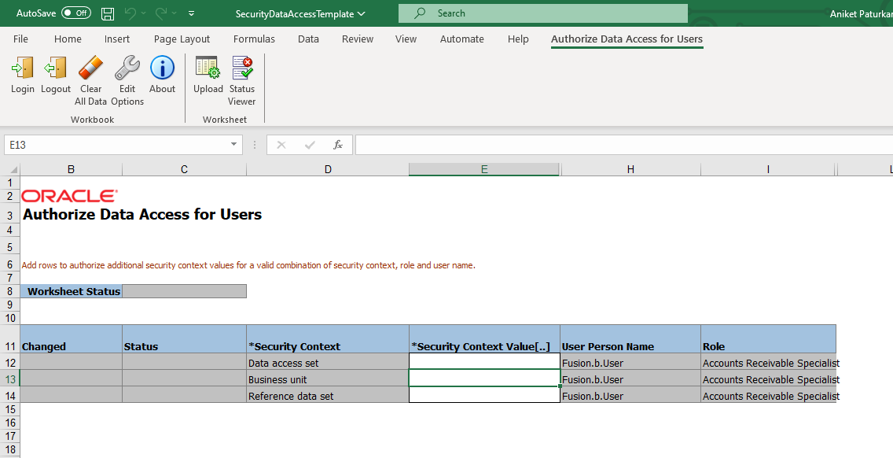This screenshot has height=458, width=893.
Task: Open Edit Options wrench icon
Action: pos(127,68)
